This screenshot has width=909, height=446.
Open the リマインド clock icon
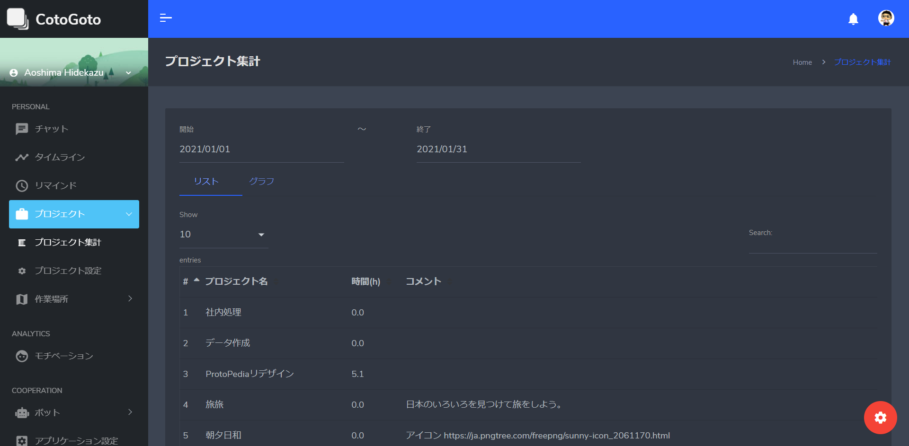tap(22, 185)
